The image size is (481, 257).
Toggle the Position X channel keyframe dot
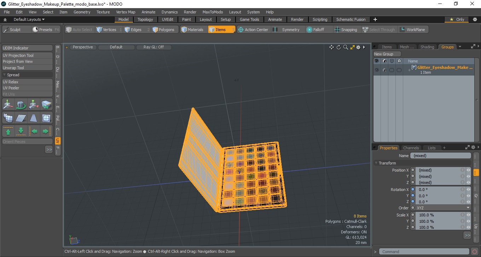click(412, 170)
